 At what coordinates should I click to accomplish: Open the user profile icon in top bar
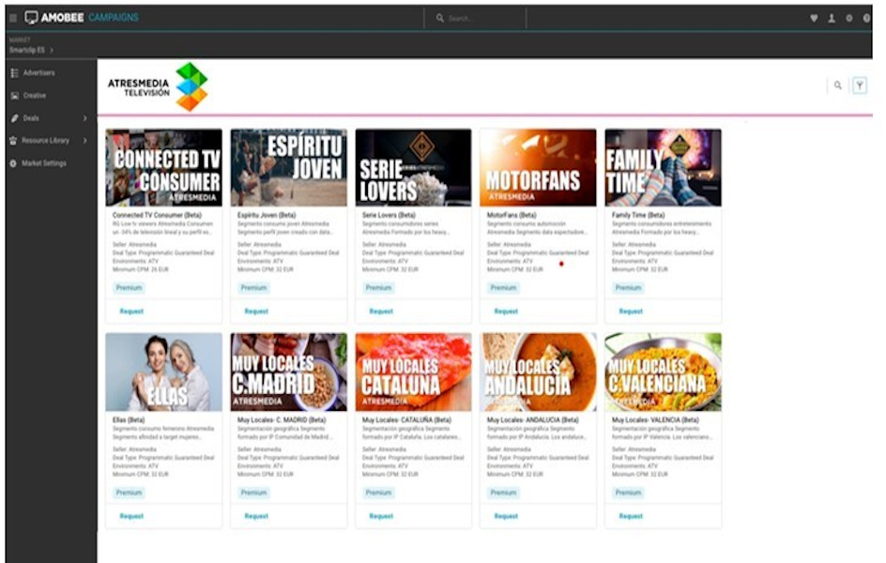pos(832,18)
